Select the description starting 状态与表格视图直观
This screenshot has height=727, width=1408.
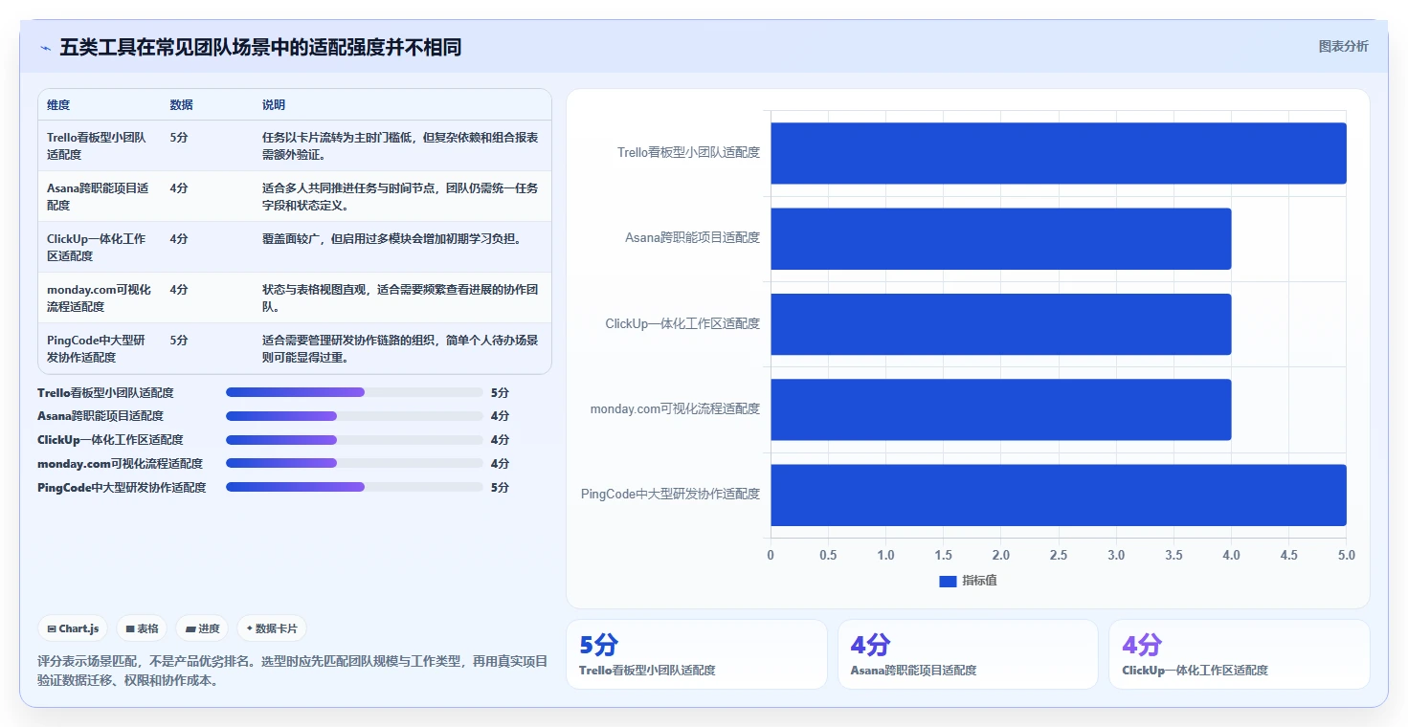(x=400, y=297)
